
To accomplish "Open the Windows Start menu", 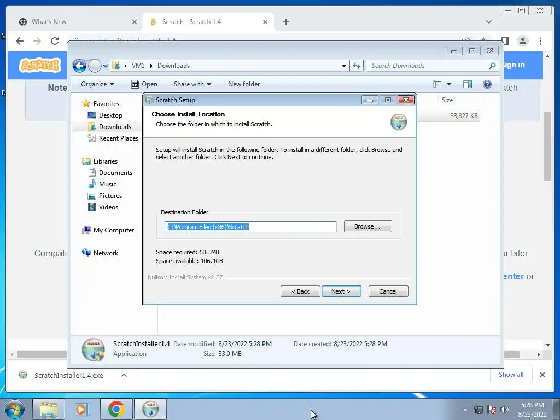I will pos(15,409).
